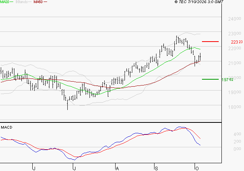
Task: Click the MA50 legend label
Action: [x=38, y=2]
